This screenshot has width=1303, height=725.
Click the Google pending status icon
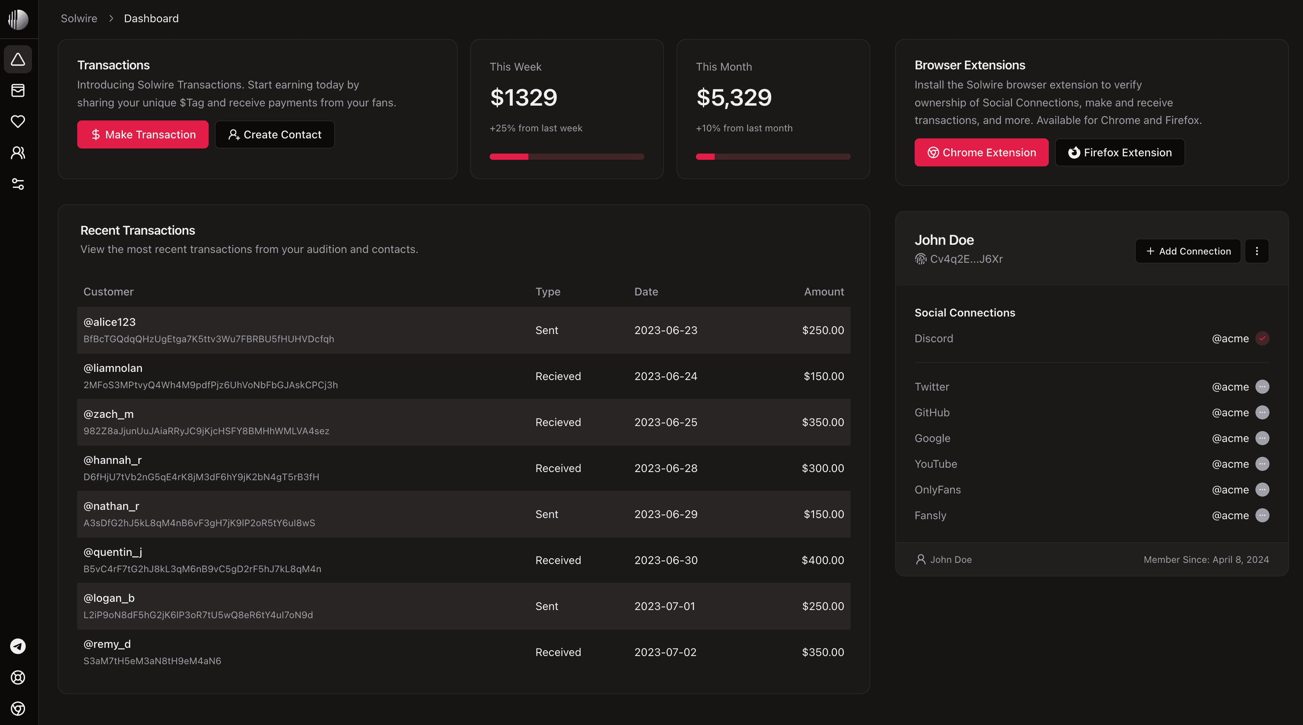coord(1262,439)
